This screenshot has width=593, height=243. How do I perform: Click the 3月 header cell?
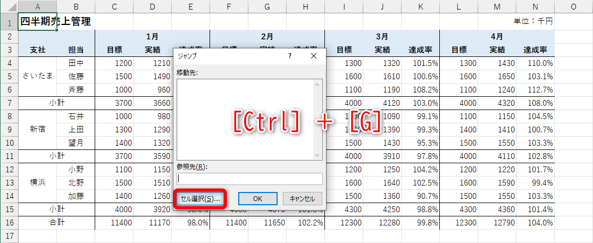pyautogui.click(x=382, y=37)
